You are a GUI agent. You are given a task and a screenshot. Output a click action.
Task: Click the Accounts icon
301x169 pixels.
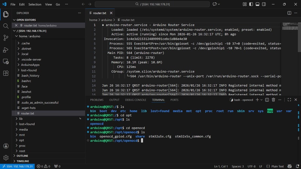point(6,146)
